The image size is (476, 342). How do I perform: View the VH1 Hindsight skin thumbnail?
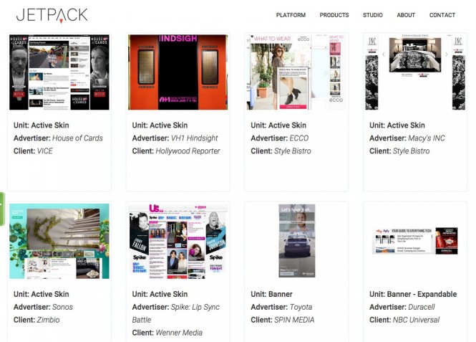(x=178, y=72)
